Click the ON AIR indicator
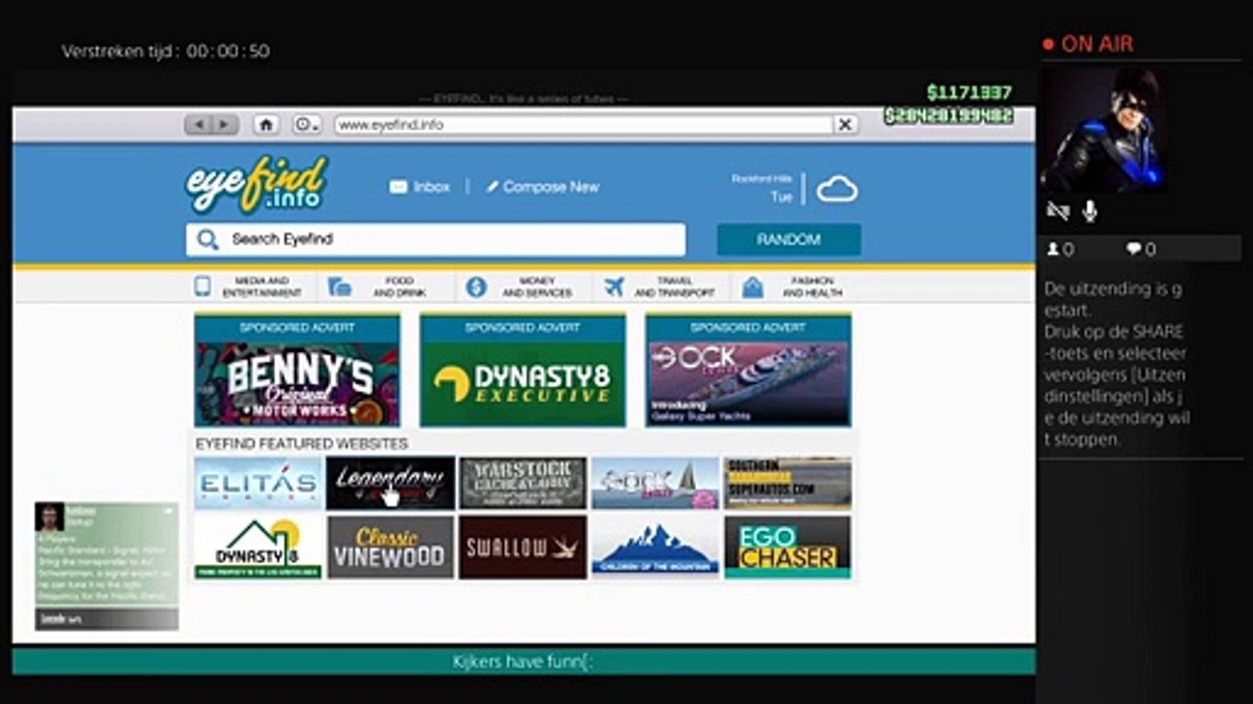Screen dimensions: 1253x704 click(1088, 44)
